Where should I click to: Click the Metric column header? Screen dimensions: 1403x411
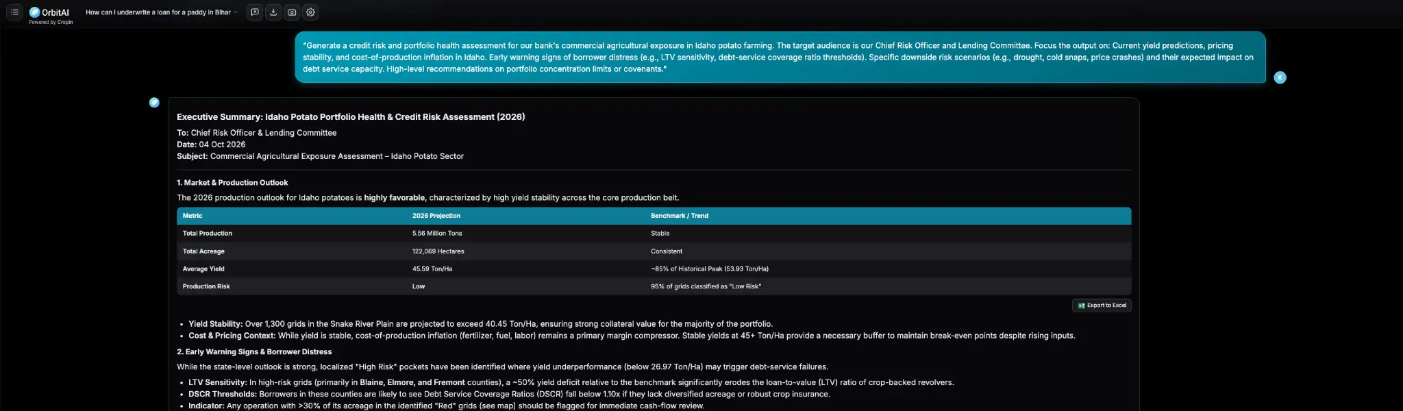pyautogui.click(x=193, y=216)
